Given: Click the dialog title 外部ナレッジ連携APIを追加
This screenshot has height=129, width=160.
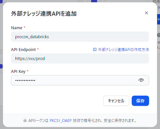Looking at the screenshot, I should [x=44, y=13].
